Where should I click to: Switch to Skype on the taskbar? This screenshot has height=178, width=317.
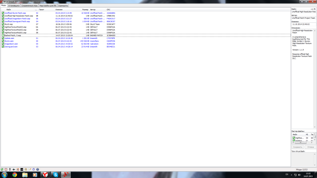(x=55, y=175)
